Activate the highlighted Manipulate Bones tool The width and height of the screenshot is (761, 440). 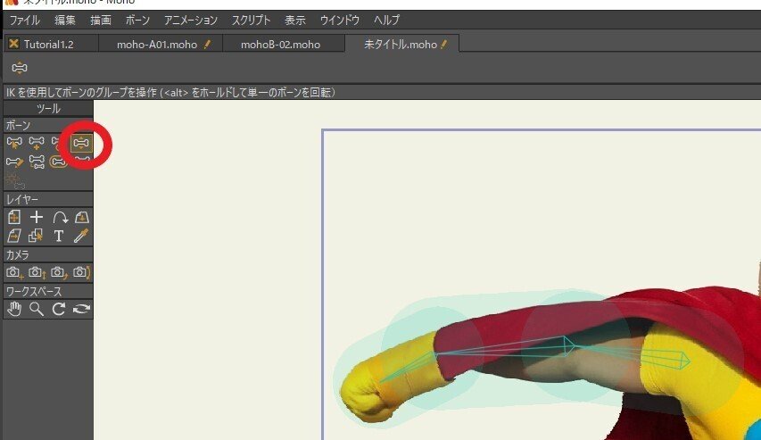coord(81,144)
